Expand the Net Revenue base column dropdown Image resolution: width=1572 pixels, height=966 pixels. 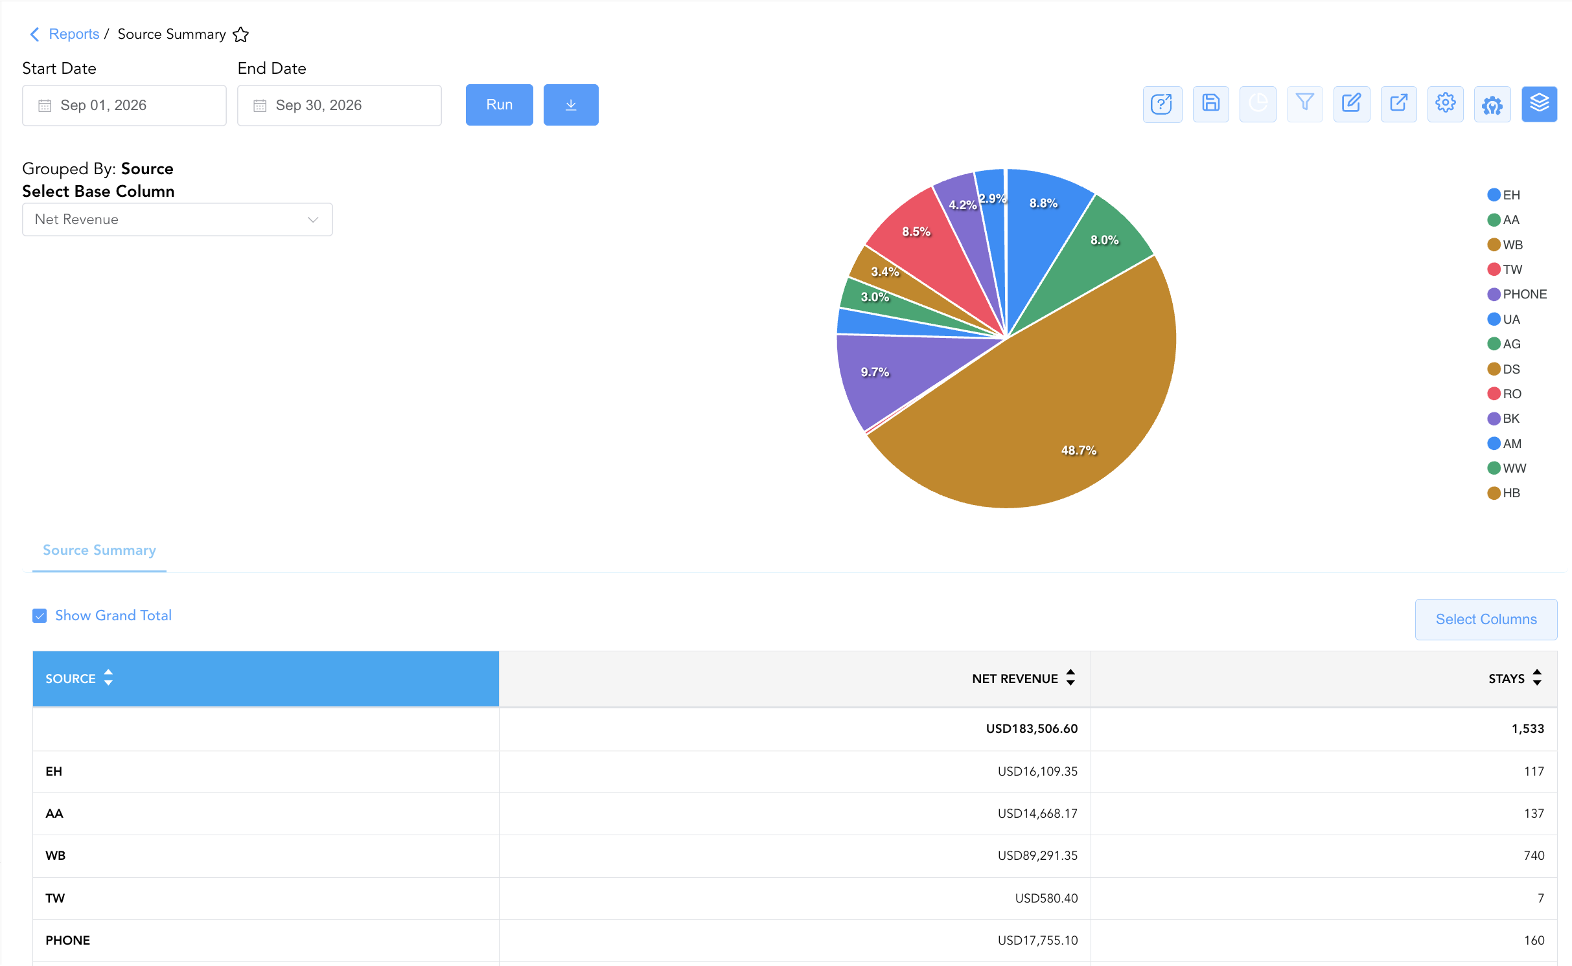click(178, 219)
